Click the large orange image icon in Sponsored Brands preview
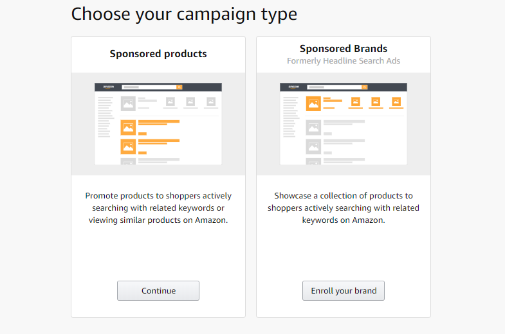This screenshot has width=505, height=334. tap(313, 103)
